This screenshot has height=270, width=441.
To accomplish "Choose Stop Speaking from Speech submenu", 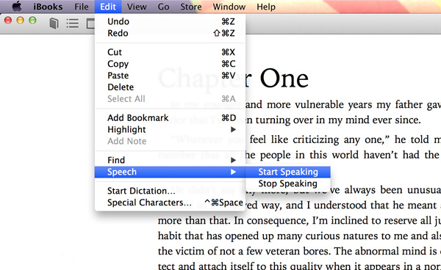I will [x=288, y=183].
